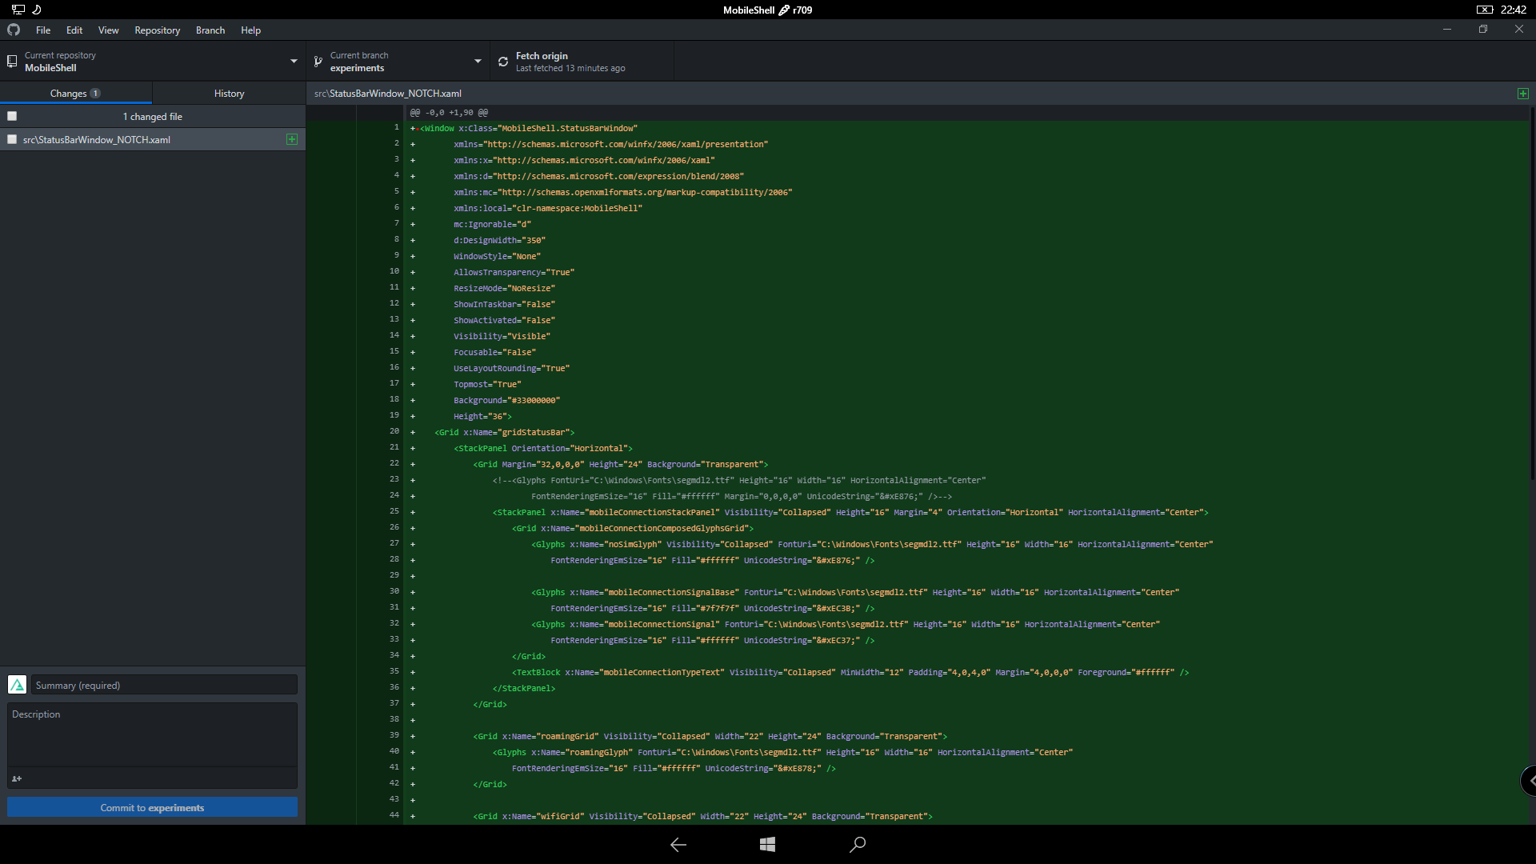Click the fetch origin sync icon
This screenshot has height=864, width=1536.
(x=503, y=62)
